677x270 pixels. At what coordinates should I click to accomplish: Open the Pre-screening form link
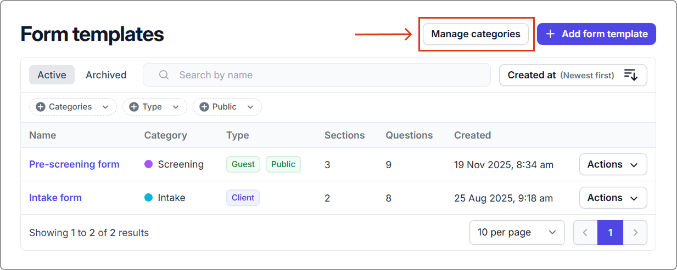tap(74, 164)
